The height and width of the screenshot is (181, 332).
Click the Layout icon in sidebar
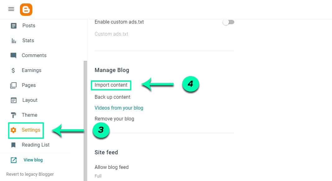(13, 100)
